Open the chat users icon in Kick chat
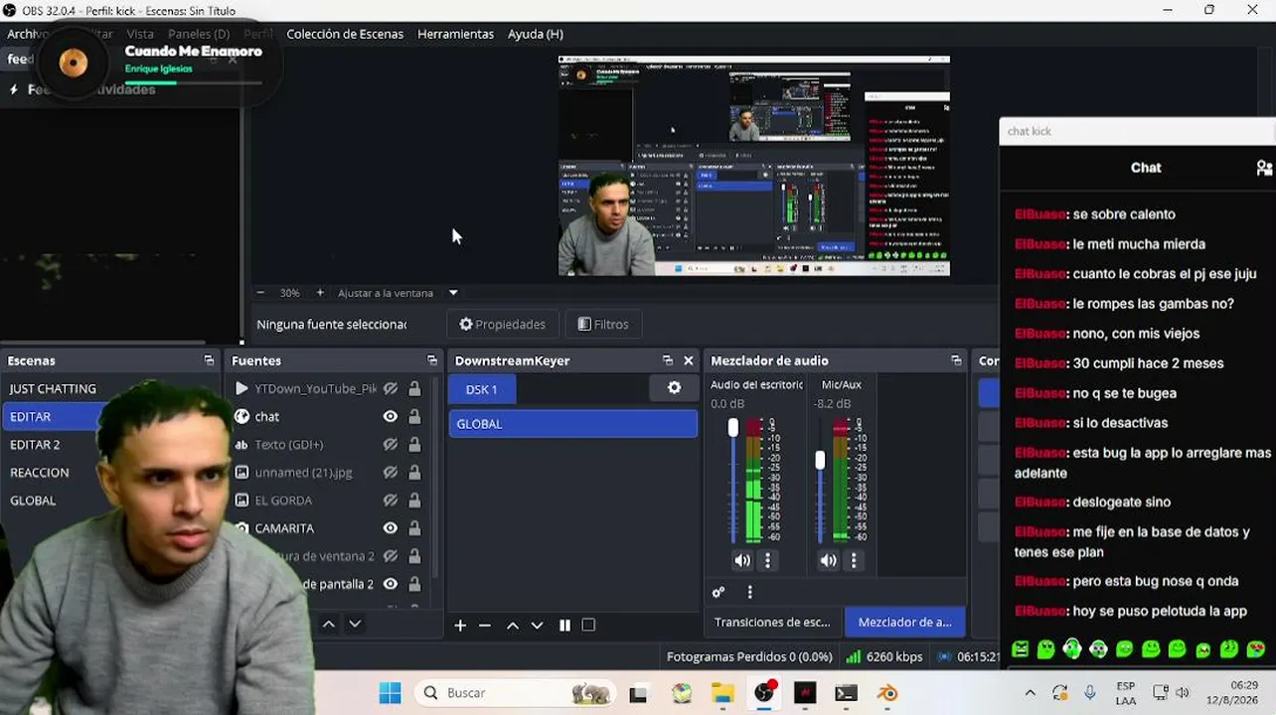 click(1264, 168)
